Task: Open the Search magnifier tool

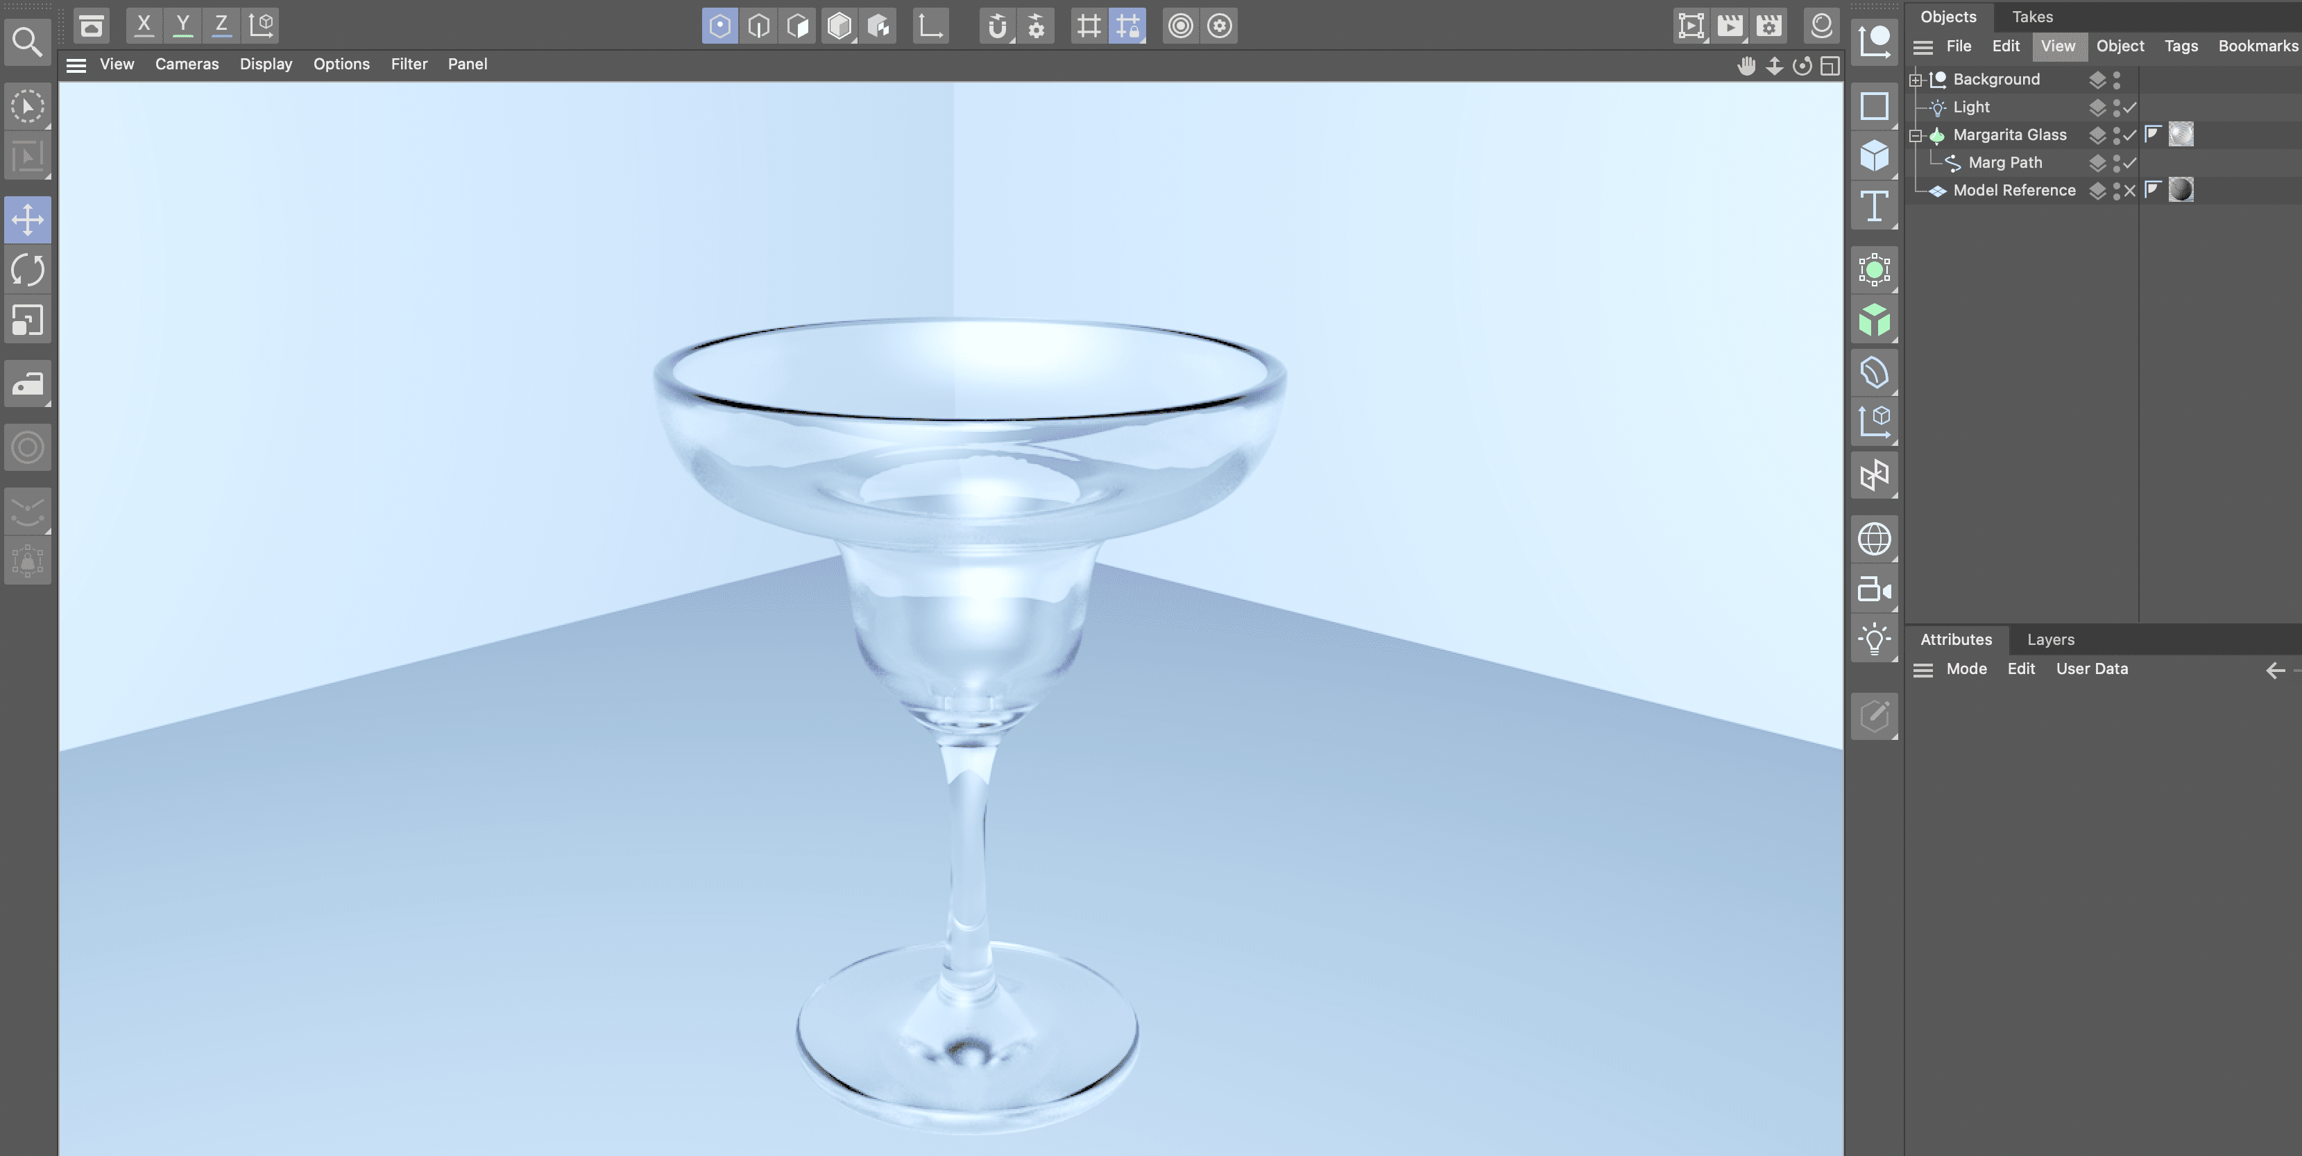Action: [27, 42]
